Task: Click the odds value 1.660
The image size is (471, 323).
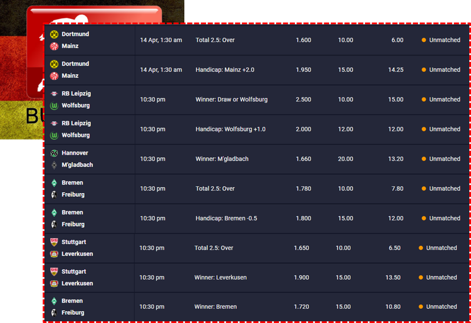Action: 303,159
